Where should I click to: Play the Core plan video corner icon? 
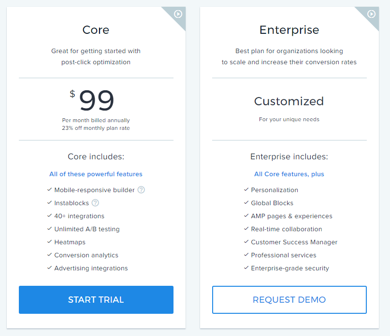click(178, 14)
